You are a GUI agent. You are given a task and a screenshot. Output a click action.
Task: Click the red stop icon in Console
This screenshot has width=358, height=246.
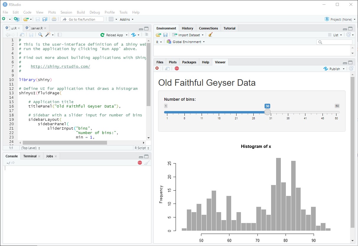point(140,163)
